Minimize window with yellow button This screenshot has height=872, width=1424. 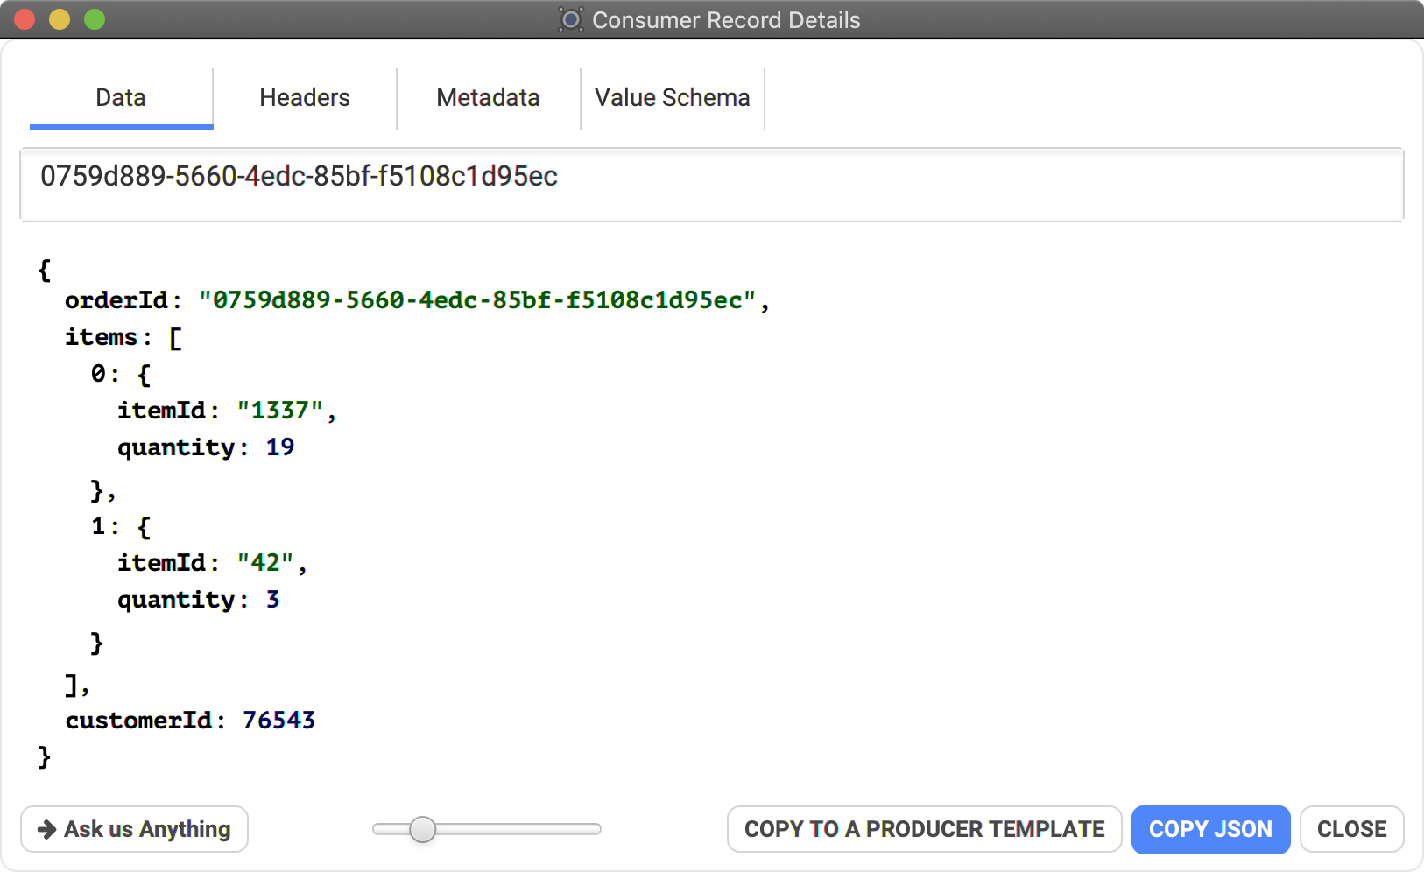click(60, 19)
